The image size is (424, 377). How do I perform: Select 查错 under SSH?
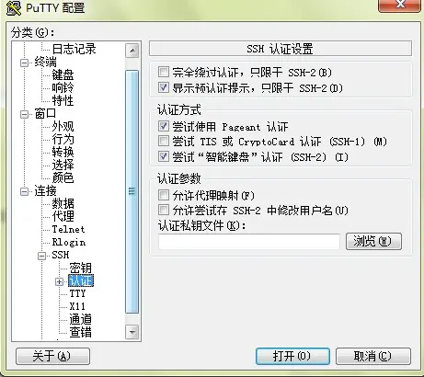tap(80, 333)
